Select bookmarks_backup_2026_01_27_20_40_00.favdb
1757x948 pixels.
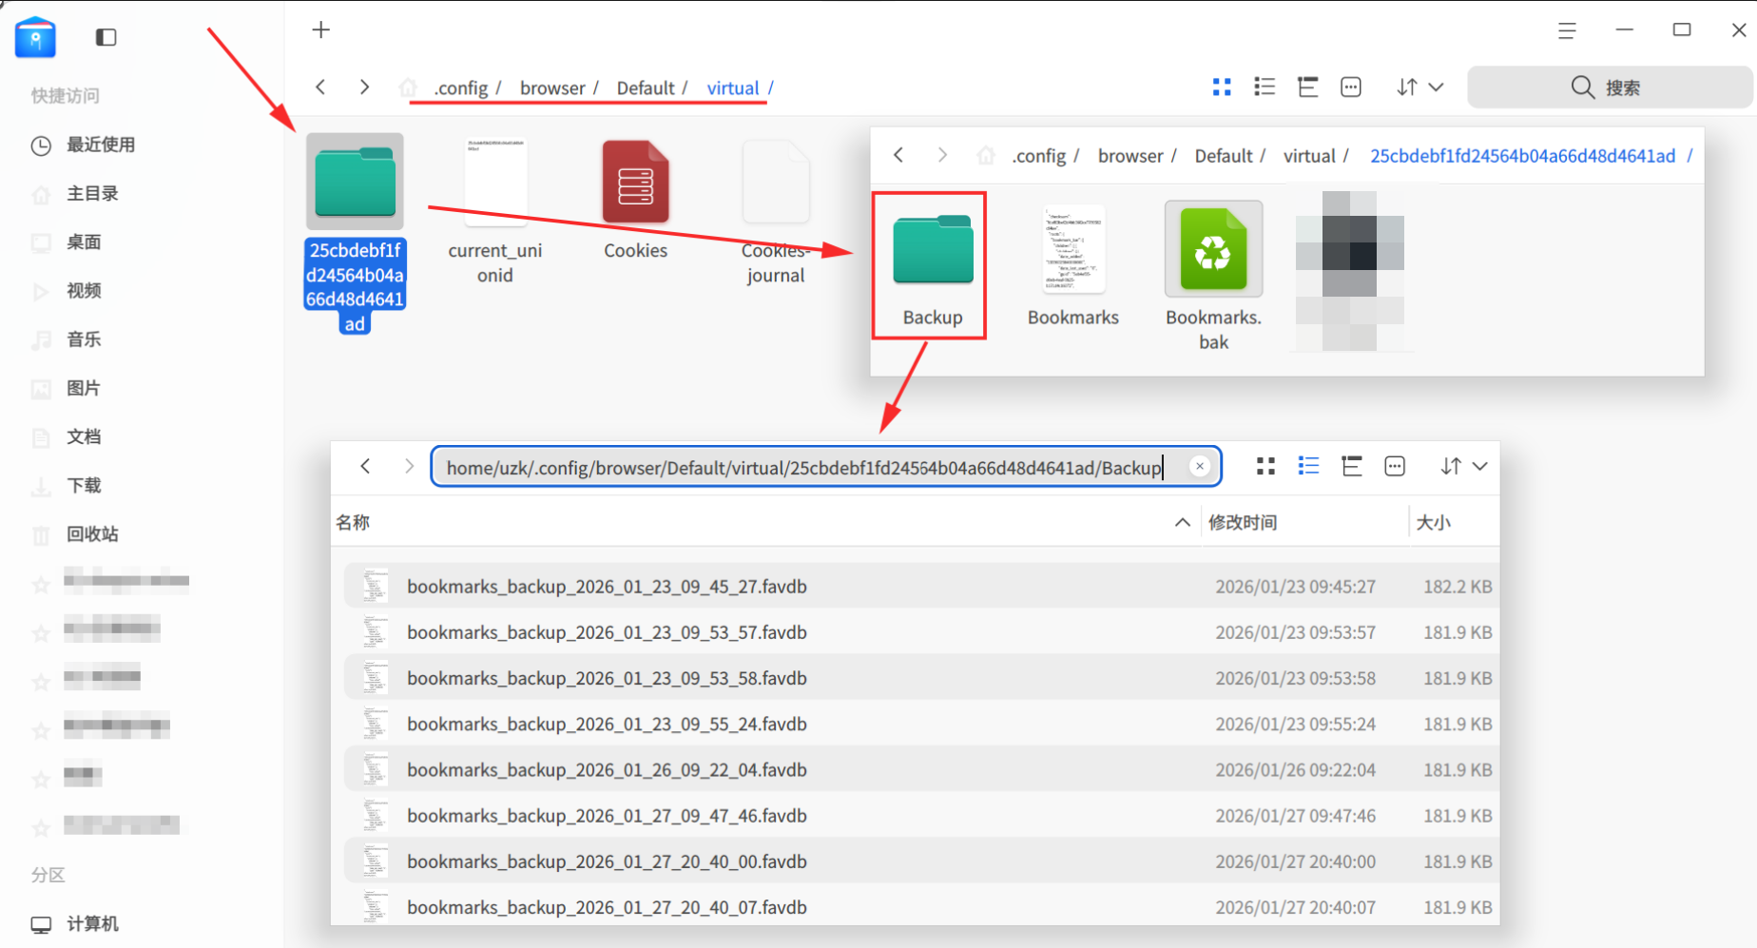(x=921, y=861)
